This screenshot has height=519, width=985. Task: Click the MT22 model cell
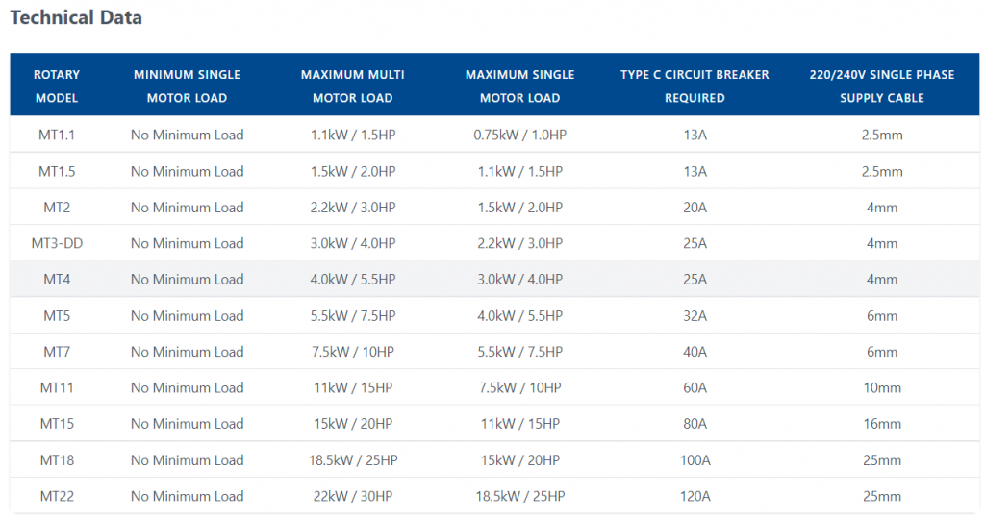click(x=57, y=496)
